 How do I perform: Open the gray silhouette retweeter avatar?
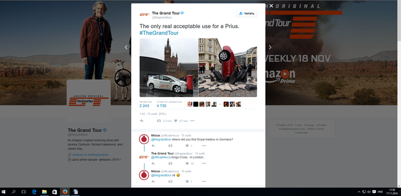click(214, 104)
